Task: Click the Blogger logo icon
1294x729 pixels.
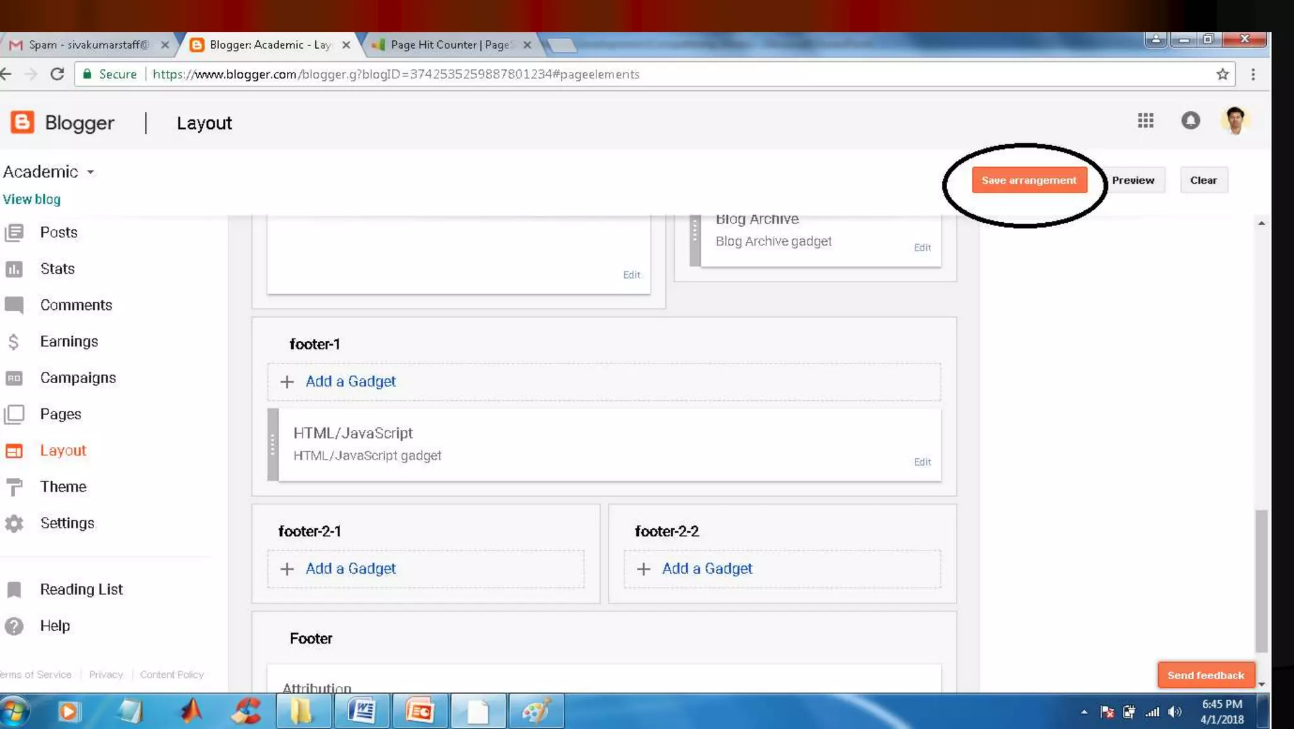Action: [x=23, y=122]
